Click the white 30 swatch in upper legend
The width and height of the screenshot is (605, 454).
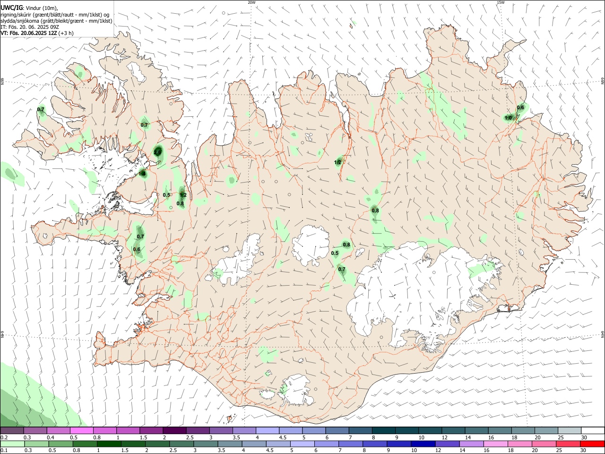pyautogui.click(x=592, y=430)
